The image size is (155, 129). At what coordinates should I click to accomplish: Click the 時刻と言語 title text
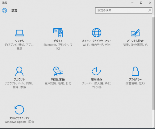click(x=58, y=79)
